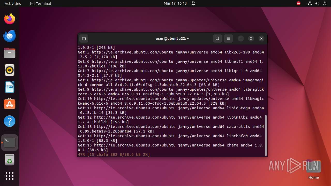The width and height of the screenshot is (331, 186).
Task: Close the terminal window
Action: (261, 38)
